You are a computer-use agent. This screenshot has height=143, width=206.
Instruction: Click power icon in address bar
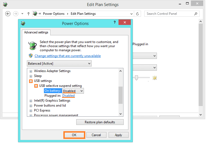(x=35, y=13)
